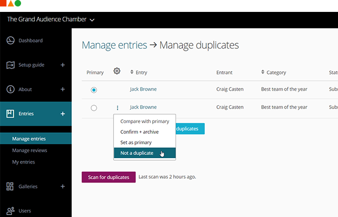Select second Jack Browne primary radio button
Screen dimensions: 338x217
point(94,108)
